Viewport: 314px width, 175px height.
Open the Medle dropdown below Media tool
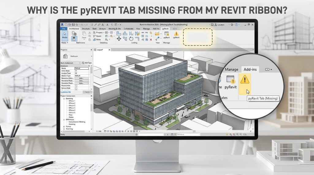point(64,43)
